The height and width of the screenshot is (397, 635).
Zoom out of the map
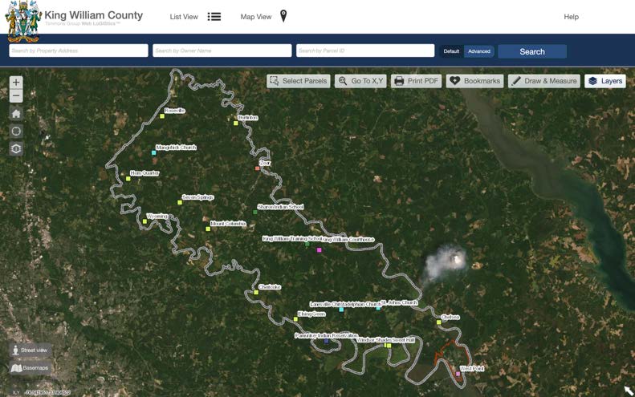click(16, 96)
